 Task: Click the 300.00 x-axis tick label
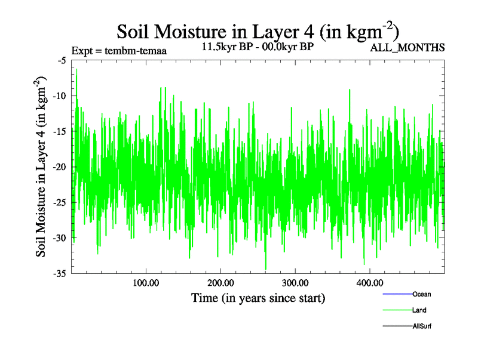click(x=295, y=283)
